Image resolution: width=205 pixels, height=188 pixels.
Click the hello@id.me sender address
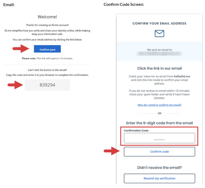coord(182,76)
